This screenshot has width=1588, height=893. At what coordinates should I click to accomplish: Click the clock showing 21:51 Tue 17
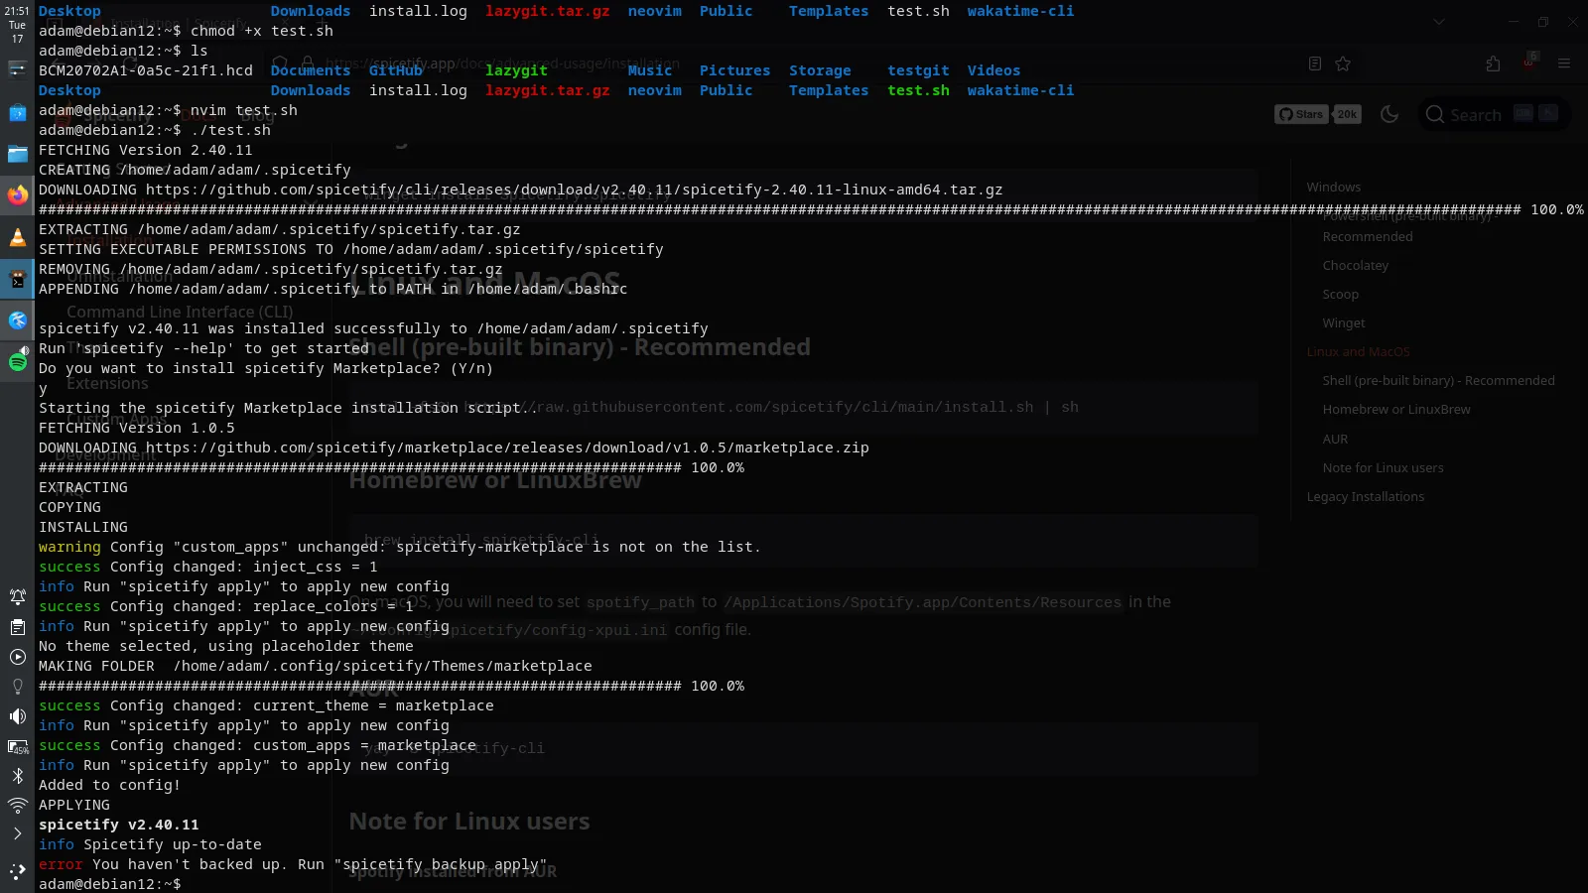coord(17,25)
